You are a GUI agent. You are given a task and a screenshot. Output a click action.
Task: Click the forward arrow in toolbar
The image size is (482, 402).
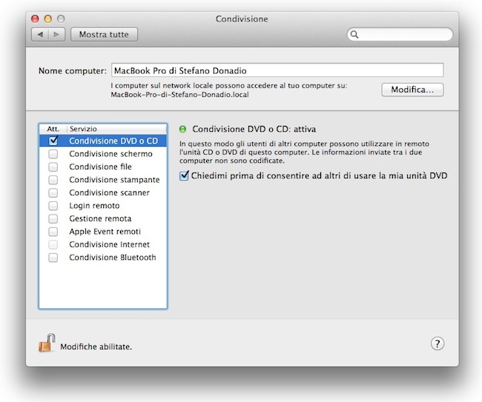pos(56,34)
